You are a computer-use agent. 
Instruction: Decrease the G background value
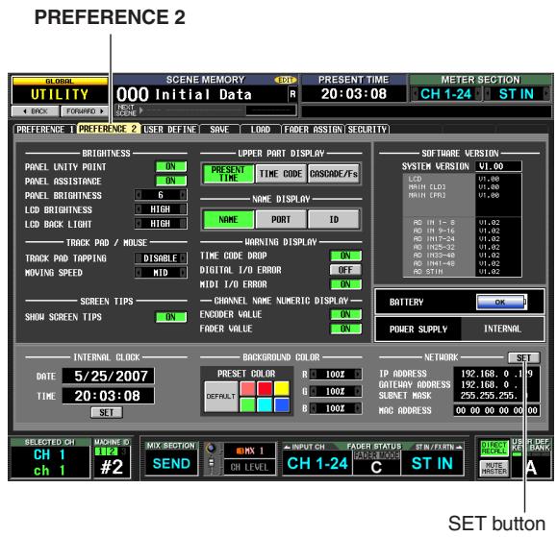(x=314, y=391)
